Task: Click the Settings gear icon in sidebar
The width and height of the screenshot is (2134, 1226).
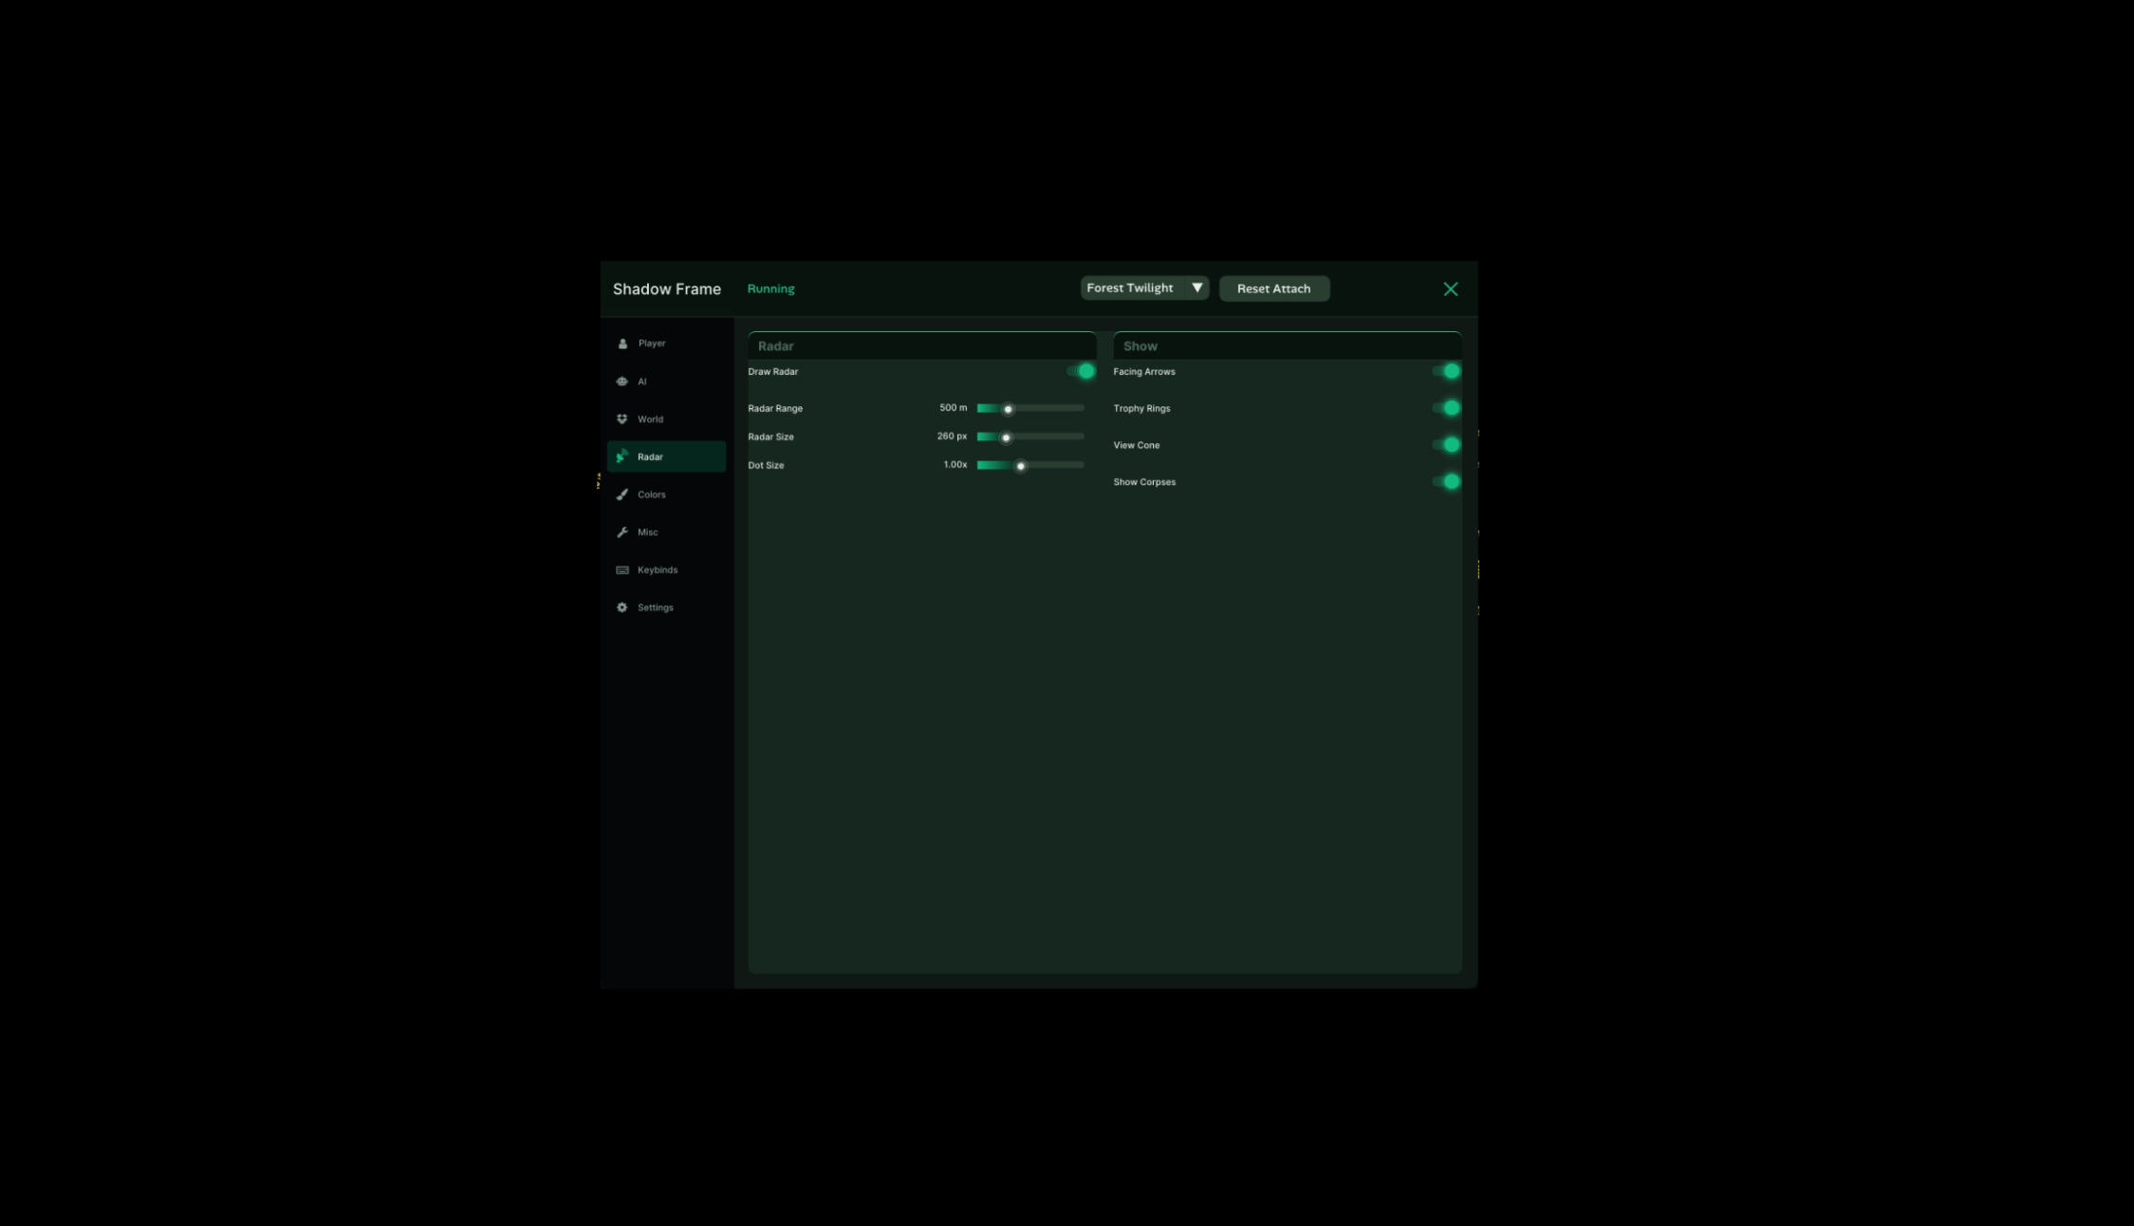Action: [622, 607]
